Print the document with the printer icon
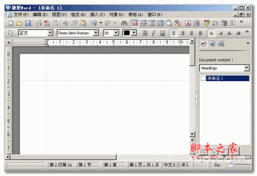257x176 pixels. (39, 23)
